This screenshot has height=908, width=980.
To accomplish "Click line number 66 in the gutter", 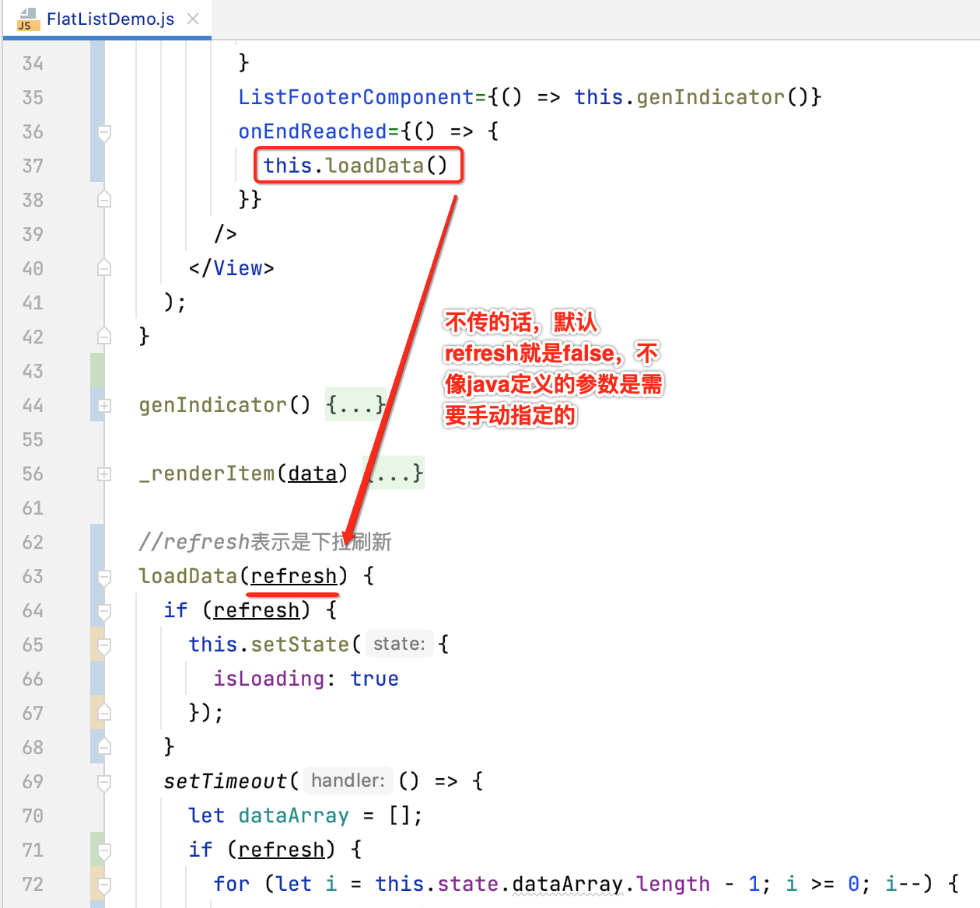I will tap(33, 679).
